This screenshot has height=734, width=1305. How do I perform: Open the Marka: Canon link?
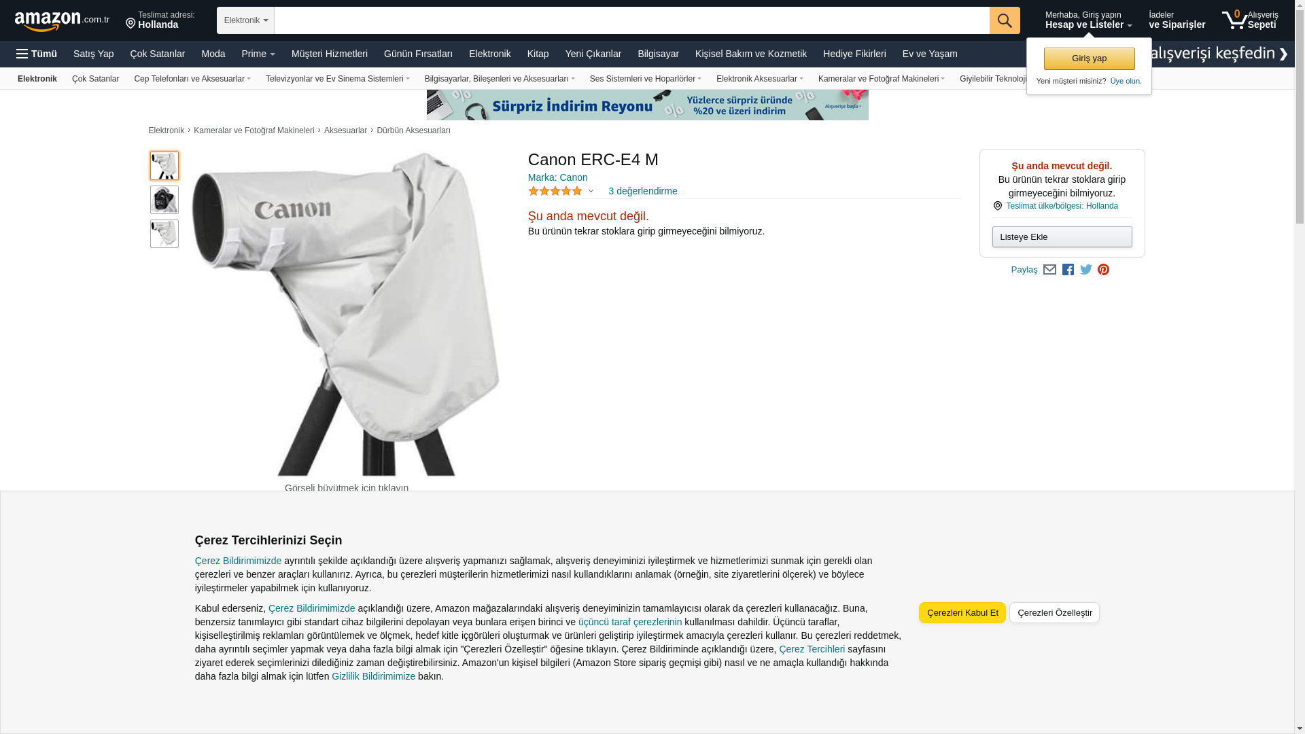(557, 177)
